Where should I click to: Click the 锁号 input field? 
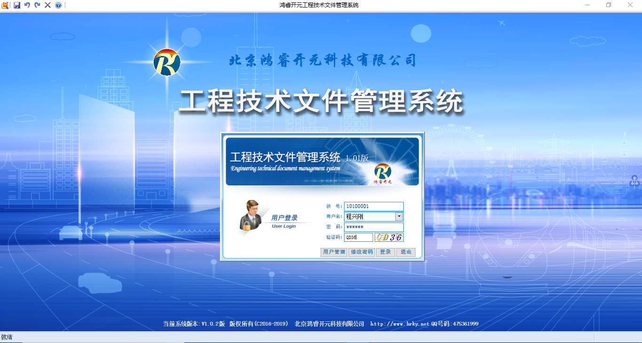[x=374, y=206]
